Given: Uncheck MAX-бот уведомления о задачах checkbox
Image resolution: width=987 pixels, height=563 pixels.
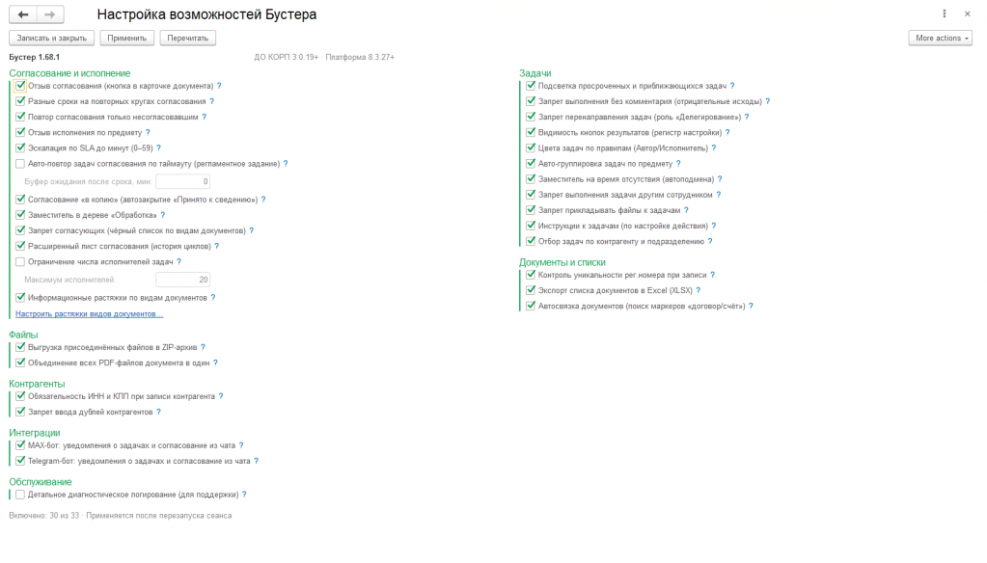Looking at the screenshot, I should [x=20, y=445].
